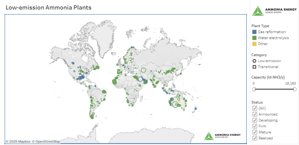
Task: Toggle the (All) status checkbox
Action: 255,108
